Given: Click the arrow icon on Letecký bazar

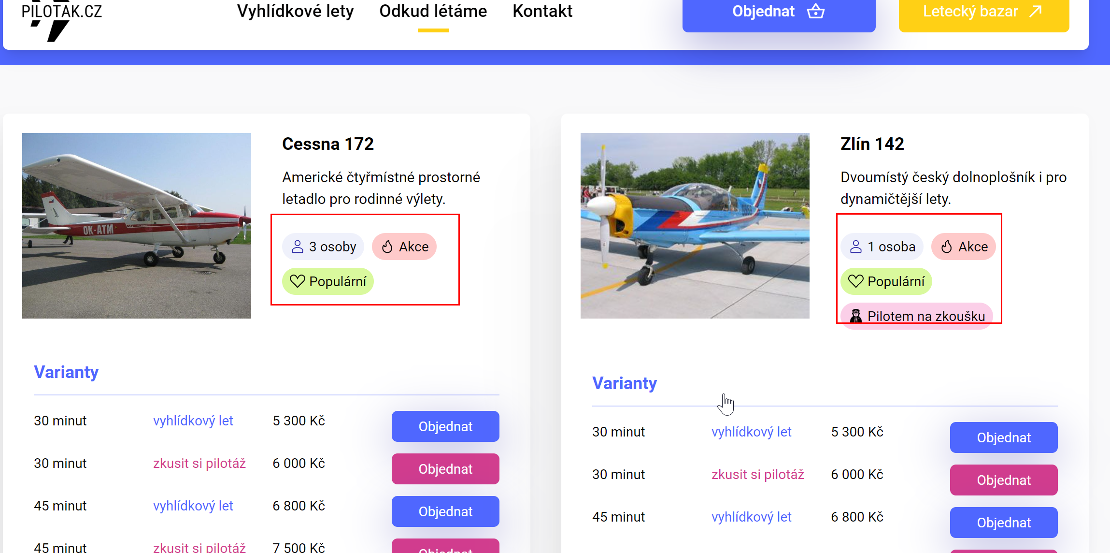Looking at the screenshot, I should 1036,11.
